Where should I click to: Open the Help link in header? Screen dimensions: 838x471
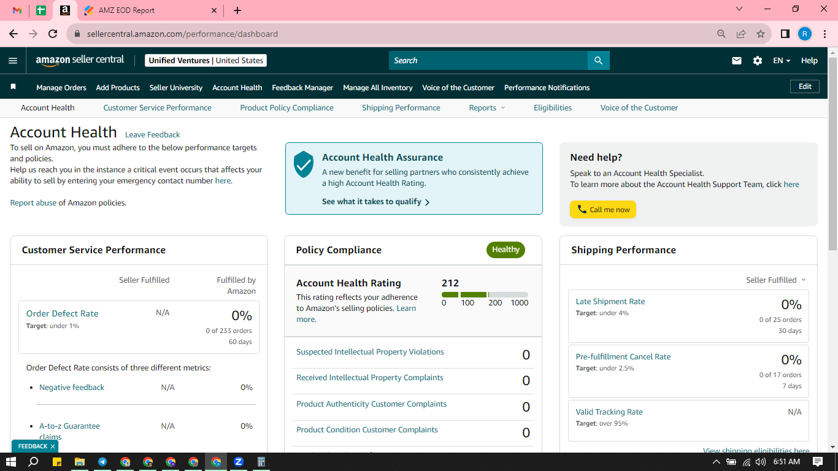tap(809, 61)
